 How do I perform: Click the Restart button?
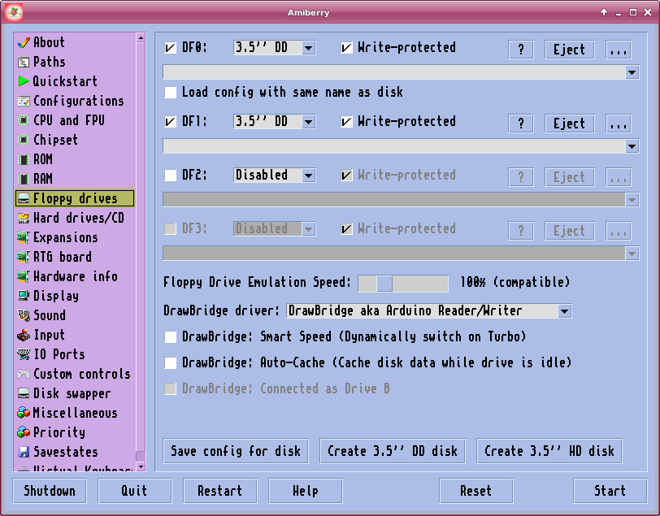[x=220, y=491]
